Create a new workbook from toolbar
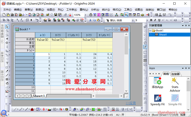Screen dimensions: 191x117 [x=12, y=15]
